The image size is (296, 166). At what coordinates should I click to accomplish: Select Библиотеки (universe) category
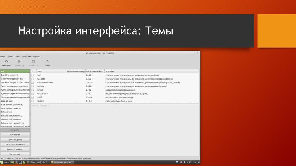coord(15,119)
